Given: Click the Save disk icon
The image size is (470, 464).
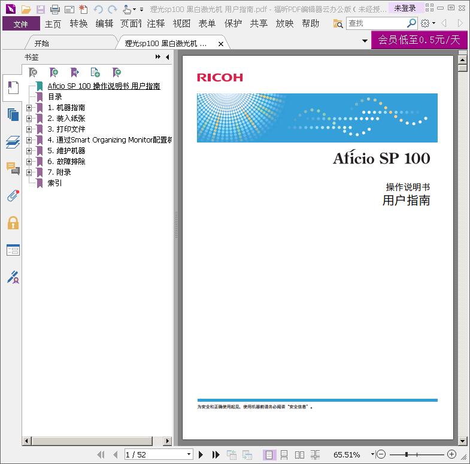Looking at the screenshot, I should 41,10.
